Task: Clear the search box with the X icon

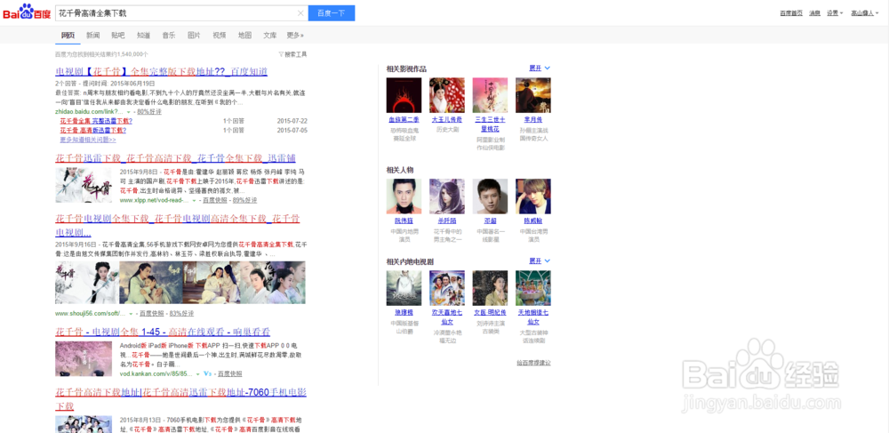Action: pyautogui.click(x=300, y=13)
